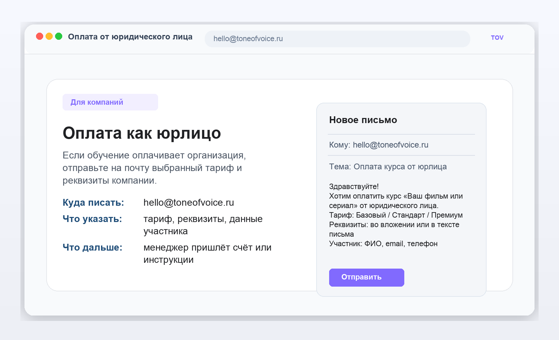Click the yellow minimize window dot

tap(49, 36)
